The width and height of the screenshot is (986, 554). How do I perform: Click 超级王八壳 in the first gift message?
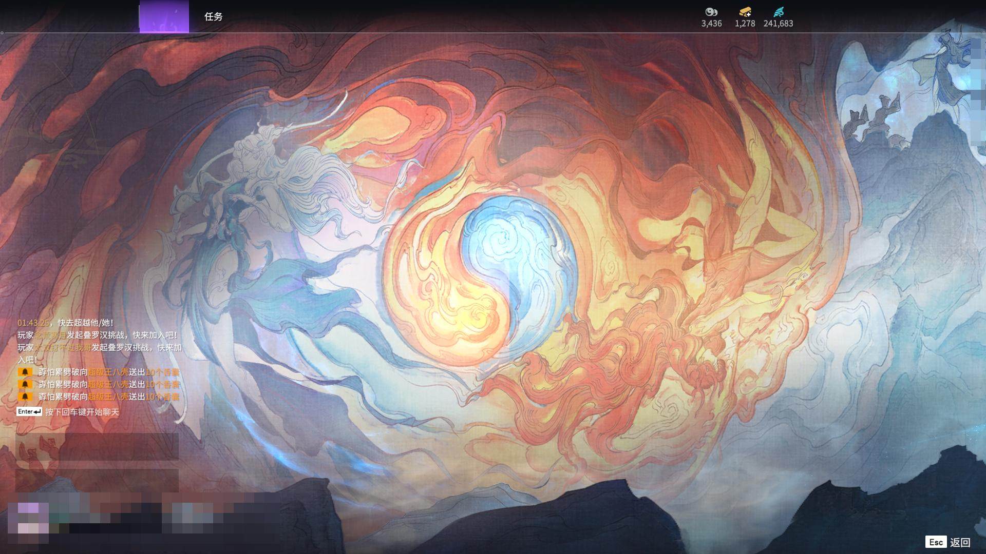108,372
